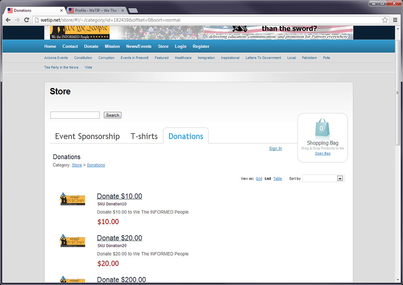Image resolution: width=403 pixels, height=285 pixels.
Task: Open Store in the blue navigation bar
Action: 163,46
